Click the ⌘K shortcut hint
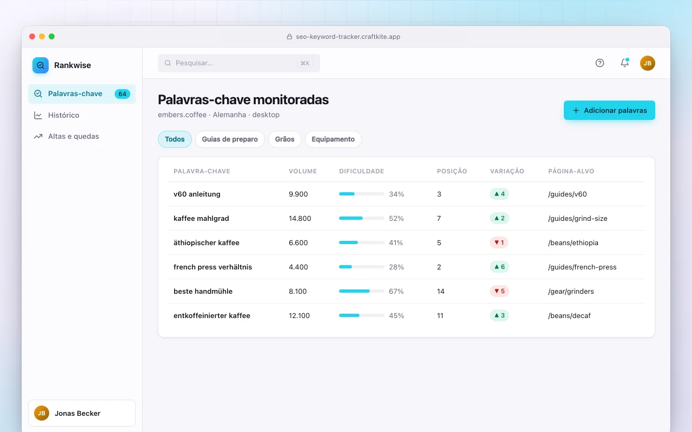The image size is (692, 432). click(x=305, y=63)
